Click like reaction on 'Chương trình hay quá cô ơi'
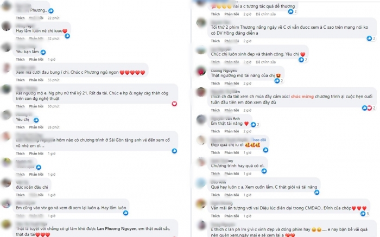The width and height of the screenshot is (380, 237). tap(264, 171)
